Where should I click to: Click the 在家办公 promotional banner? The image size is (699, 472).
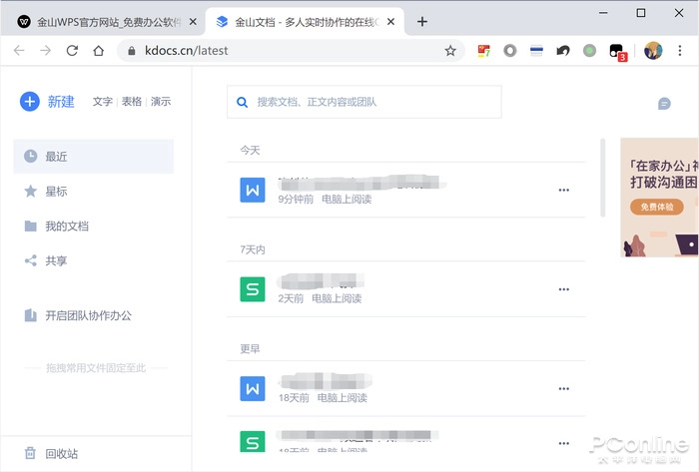point(660,198)
